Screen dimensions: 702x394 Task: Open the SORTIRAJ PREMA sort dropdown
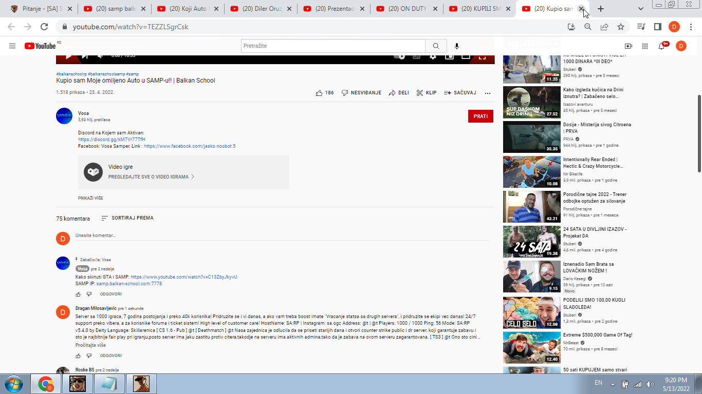point(127,218)
